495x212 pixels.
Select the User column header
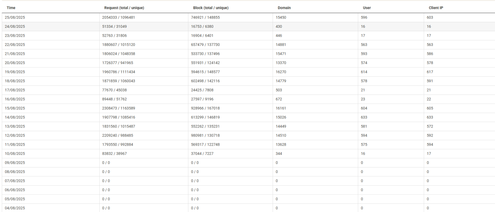[x=367, y=8]
